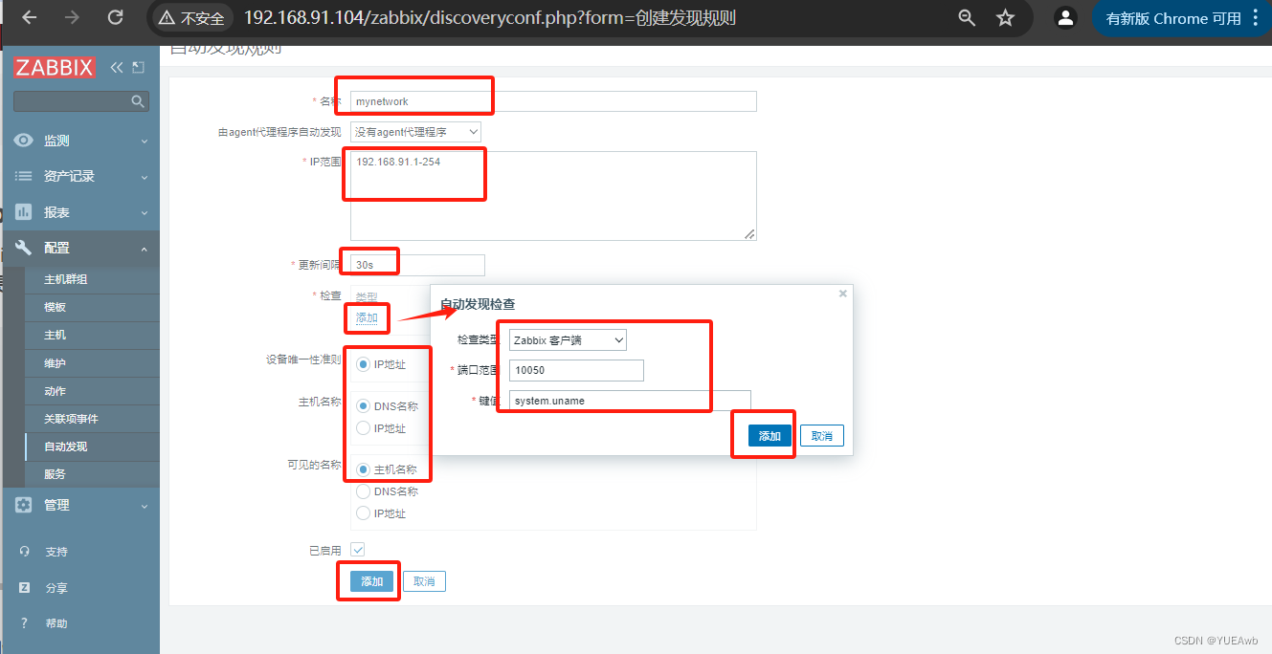Click the sidebar search box
The width and height of the screenshot is (1272, 654).
(x=80, y=100)
